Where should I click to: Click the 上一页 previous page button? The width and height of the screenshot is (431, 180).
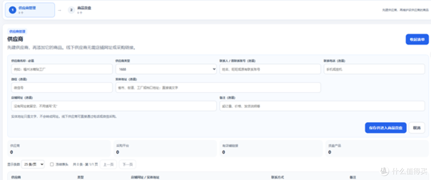coord(108,164)
